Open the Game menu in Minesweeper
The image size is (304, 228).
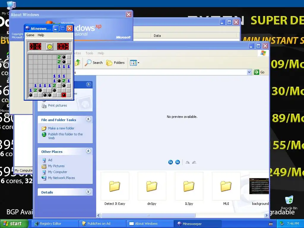tap(30, 35)
